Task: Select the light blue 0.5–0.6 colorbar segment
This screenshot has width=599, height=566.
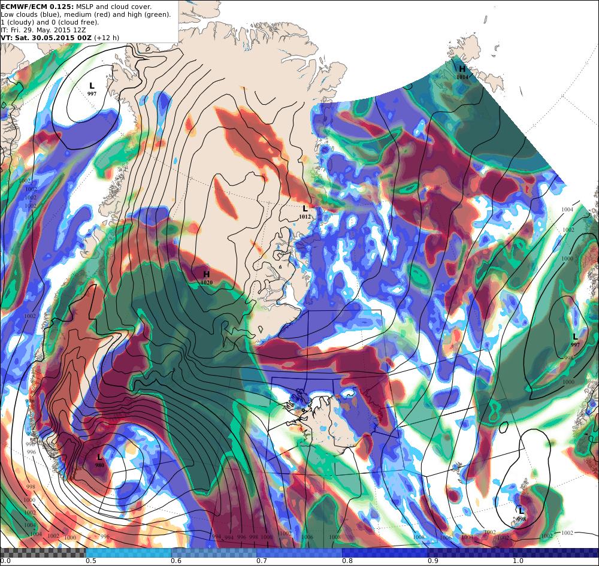Action: coord(128,553)
